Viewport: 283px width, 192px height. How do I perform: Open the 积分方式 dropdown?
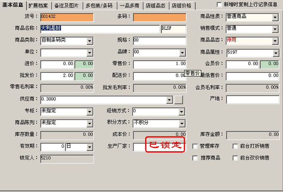tap(182, 123)
